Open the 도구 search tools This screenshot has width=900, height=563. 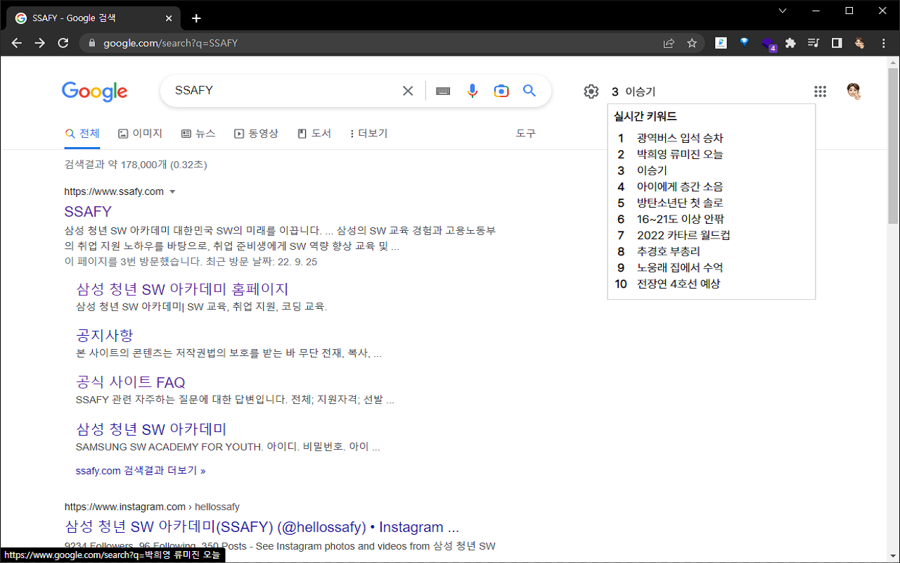pos(526,134)
